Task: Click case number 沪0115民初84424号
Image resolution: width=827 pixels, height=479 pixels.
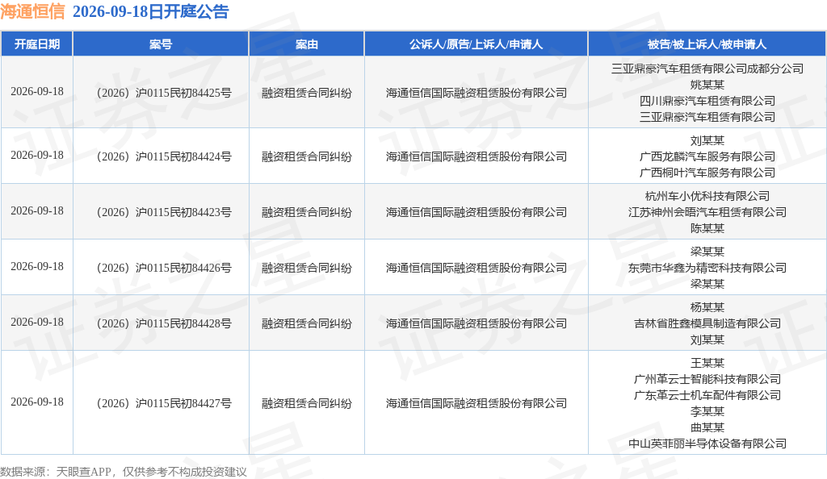Action: coord(164,156)
